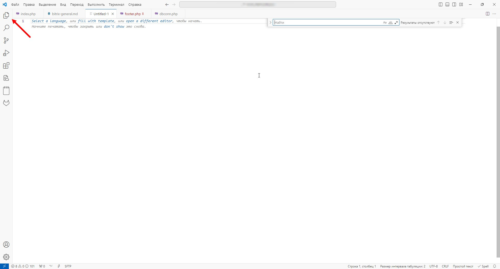Click the ports forwarded indicator showing 0
The width and height of the screenshot is (500, 269).
42,266
